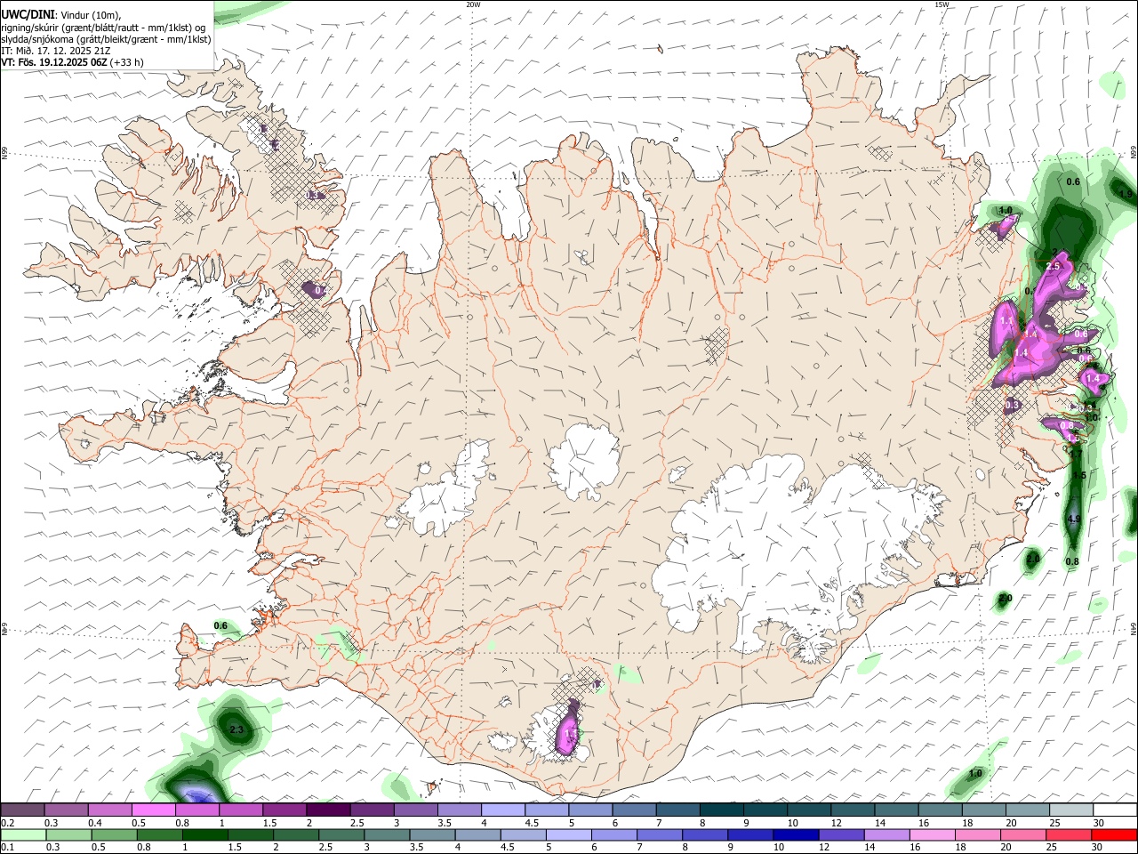Pick the deep blue 10 rain legend swatch

point(796,835)
